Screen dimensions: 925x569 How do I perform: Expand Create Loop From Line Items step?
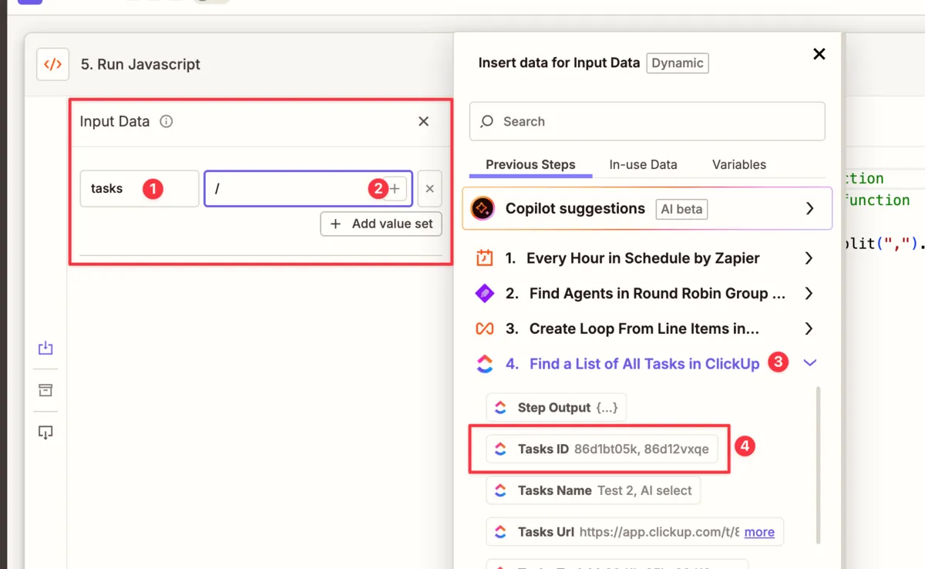pos(809,329)
